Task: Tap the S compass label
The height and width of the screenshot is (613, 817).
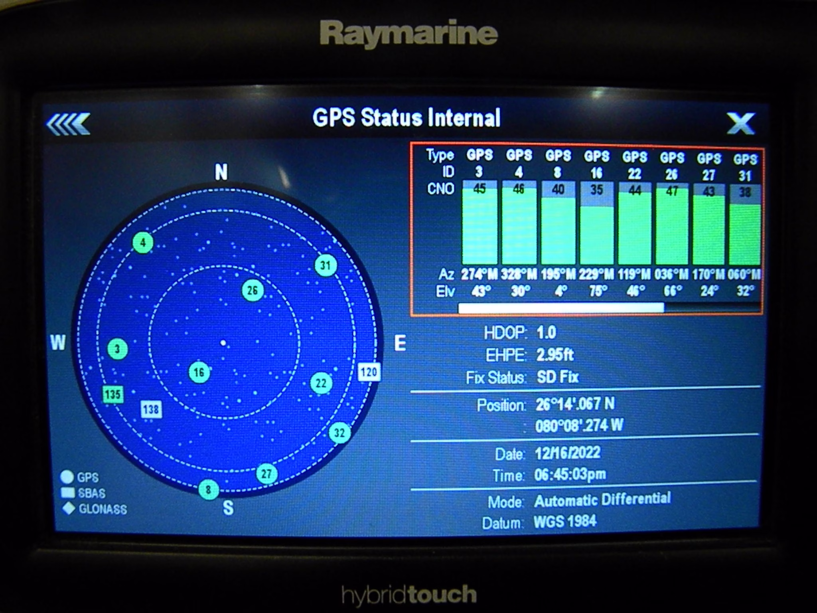Action: [x=228, y=508]
